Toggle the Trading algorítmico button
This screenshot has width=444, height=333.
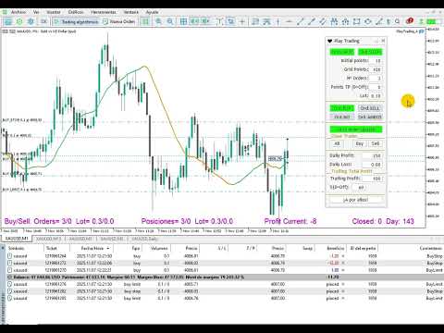76,21
